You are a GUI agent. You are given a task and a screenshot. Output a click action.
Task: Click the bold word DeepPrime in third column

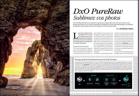click(125, 43)
